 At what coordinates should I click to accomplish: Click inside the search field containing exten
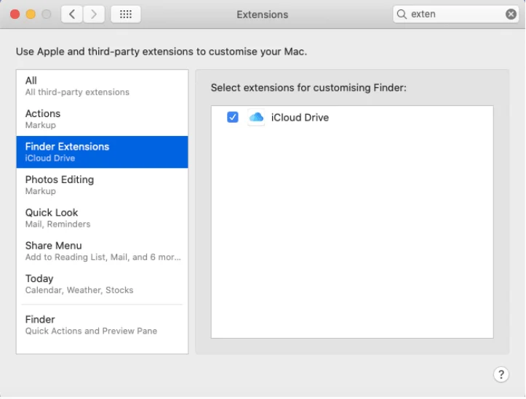click(x=455, y=14)
